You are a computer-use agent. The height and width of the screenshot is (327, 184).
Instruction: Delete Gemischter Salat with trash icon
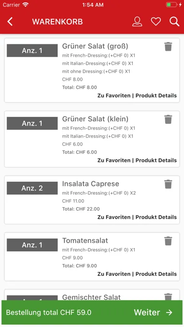[168, 296]
